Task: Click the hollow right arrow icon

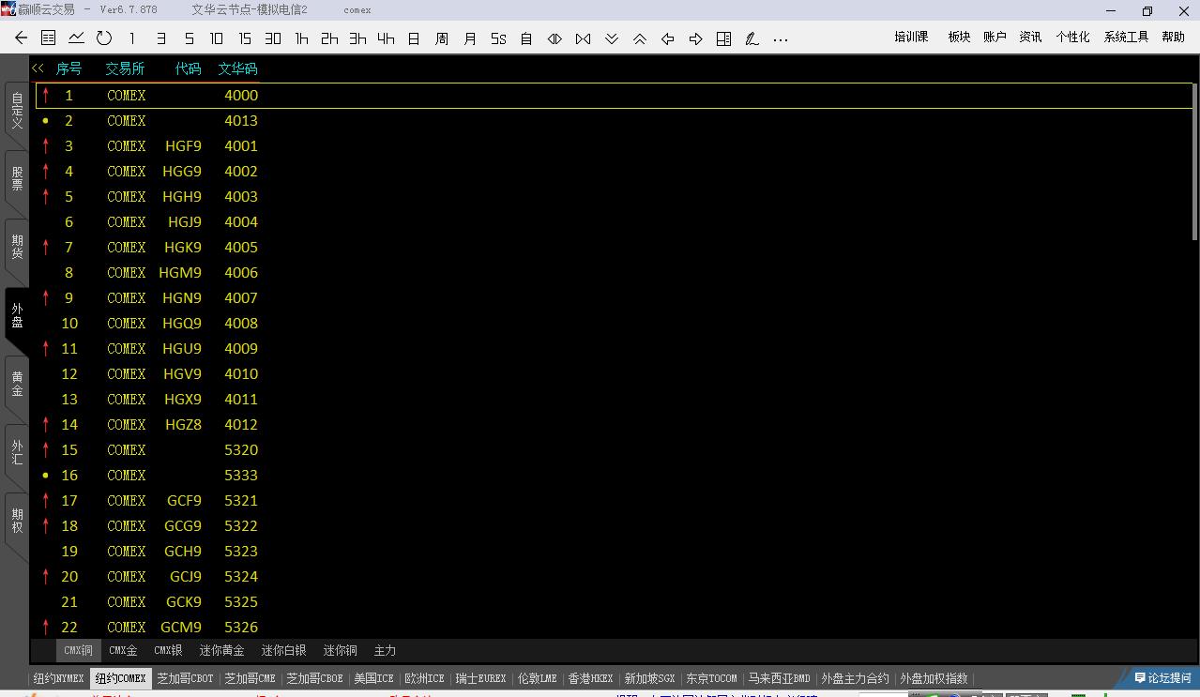Action: click(695, 38)
